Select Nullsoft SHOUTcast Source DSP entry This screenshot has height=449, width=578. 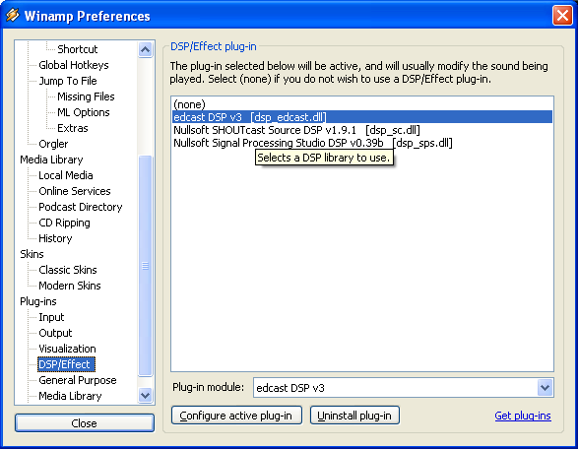click(362, 130)
